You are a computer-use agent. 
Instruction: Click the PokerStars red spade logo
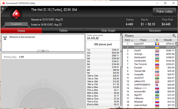point(17,14)
